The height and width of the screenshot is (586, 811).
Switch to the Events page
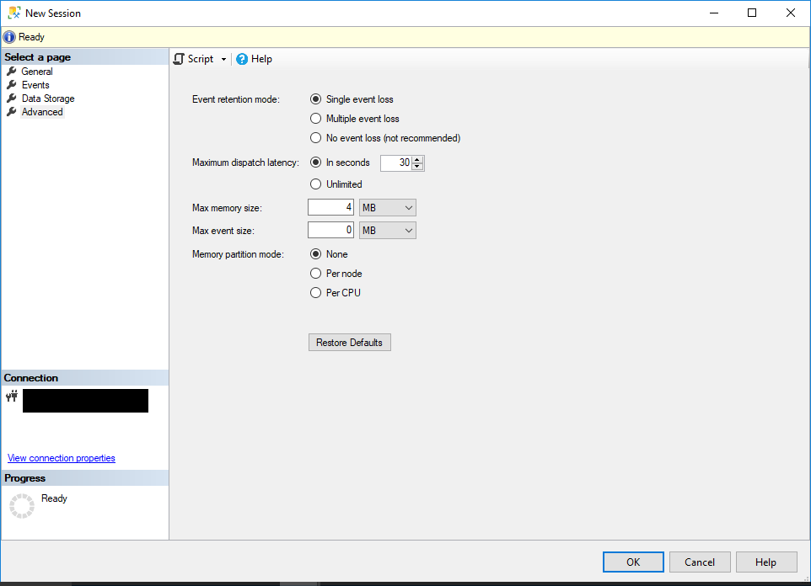[35, 84]
